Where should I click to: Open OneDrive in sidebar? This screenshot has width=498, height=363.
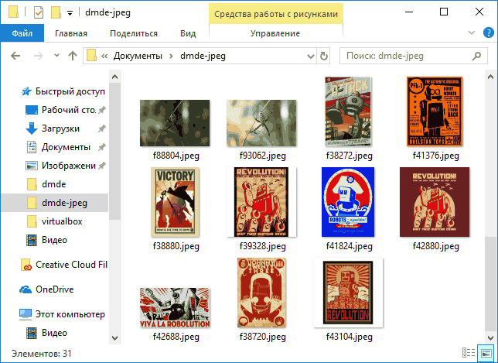[46, 289]
